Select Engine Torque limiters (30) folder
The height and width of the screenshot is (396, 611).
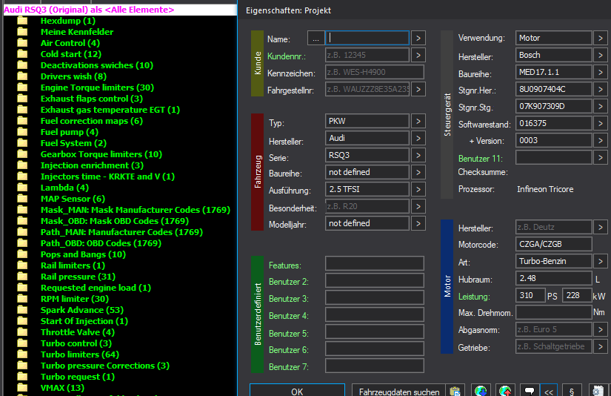[97, 88]
